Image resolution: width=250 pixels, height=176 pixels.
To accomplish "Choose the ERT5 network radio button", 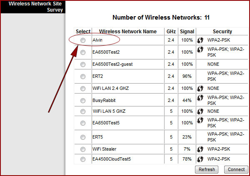I will [x=83, y=137].
